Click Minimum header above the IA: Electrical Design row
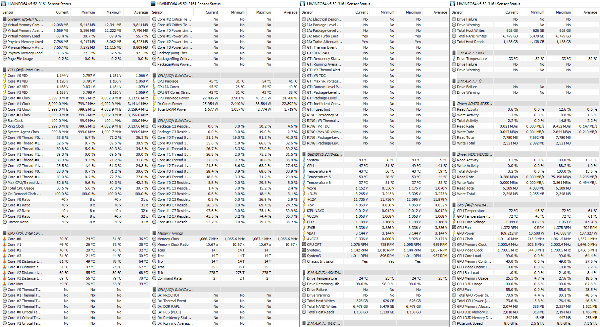The height and width of the screenshot is (327, 600). coord(383,12)
